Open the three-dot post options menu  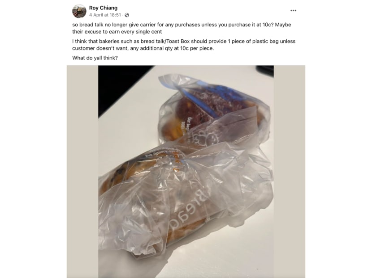[x=293, y=10]
